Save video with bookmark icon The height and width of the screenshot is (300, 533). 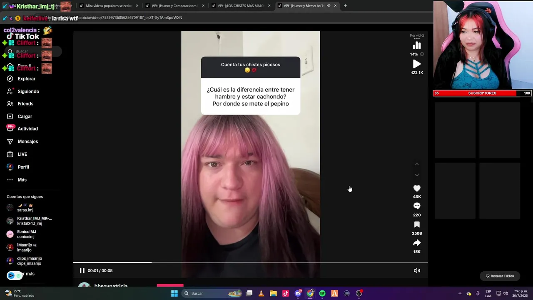(x=417, y=225)
